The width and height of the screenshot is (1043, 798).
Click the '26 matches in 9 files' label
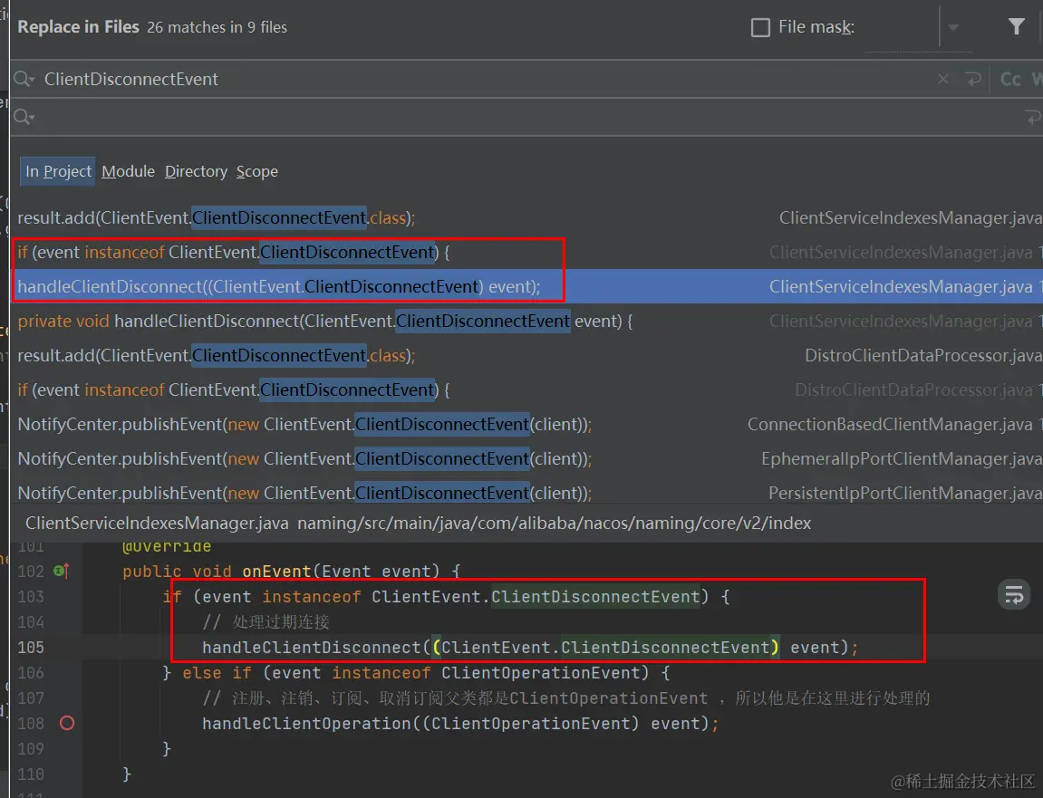(217, 27)
